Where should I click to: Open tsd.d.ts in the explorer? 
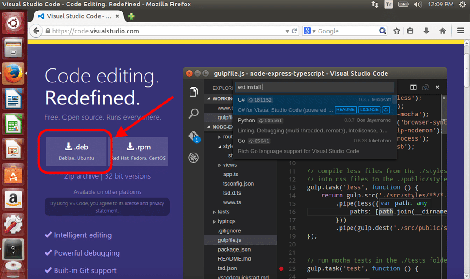tap(232, 193)
